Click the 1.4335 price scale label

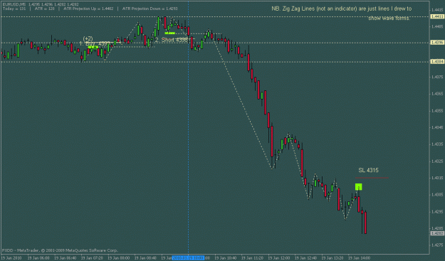point(437,144)
